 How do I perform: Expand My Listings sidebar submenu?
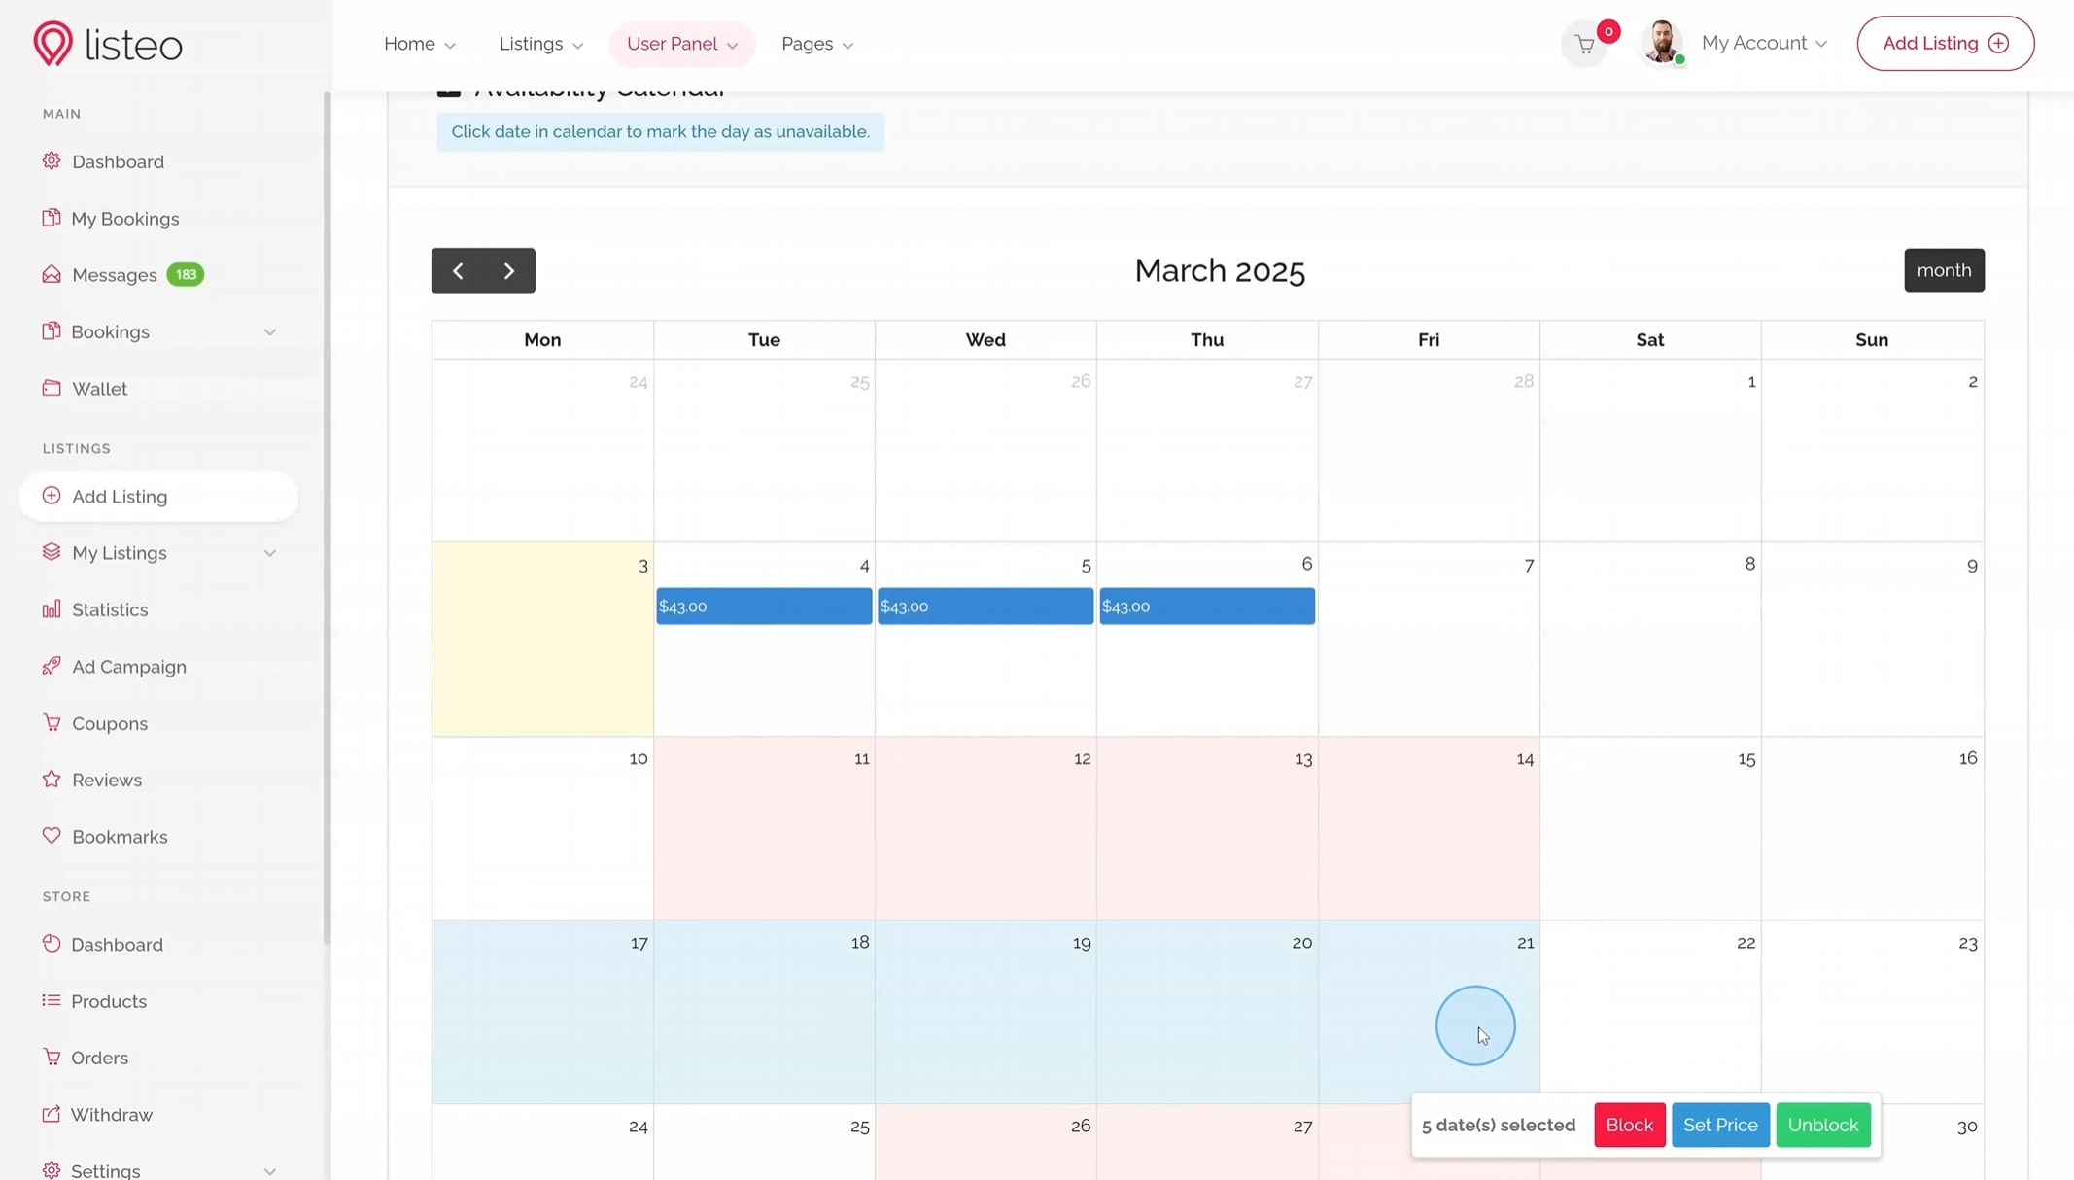(269, 553)
